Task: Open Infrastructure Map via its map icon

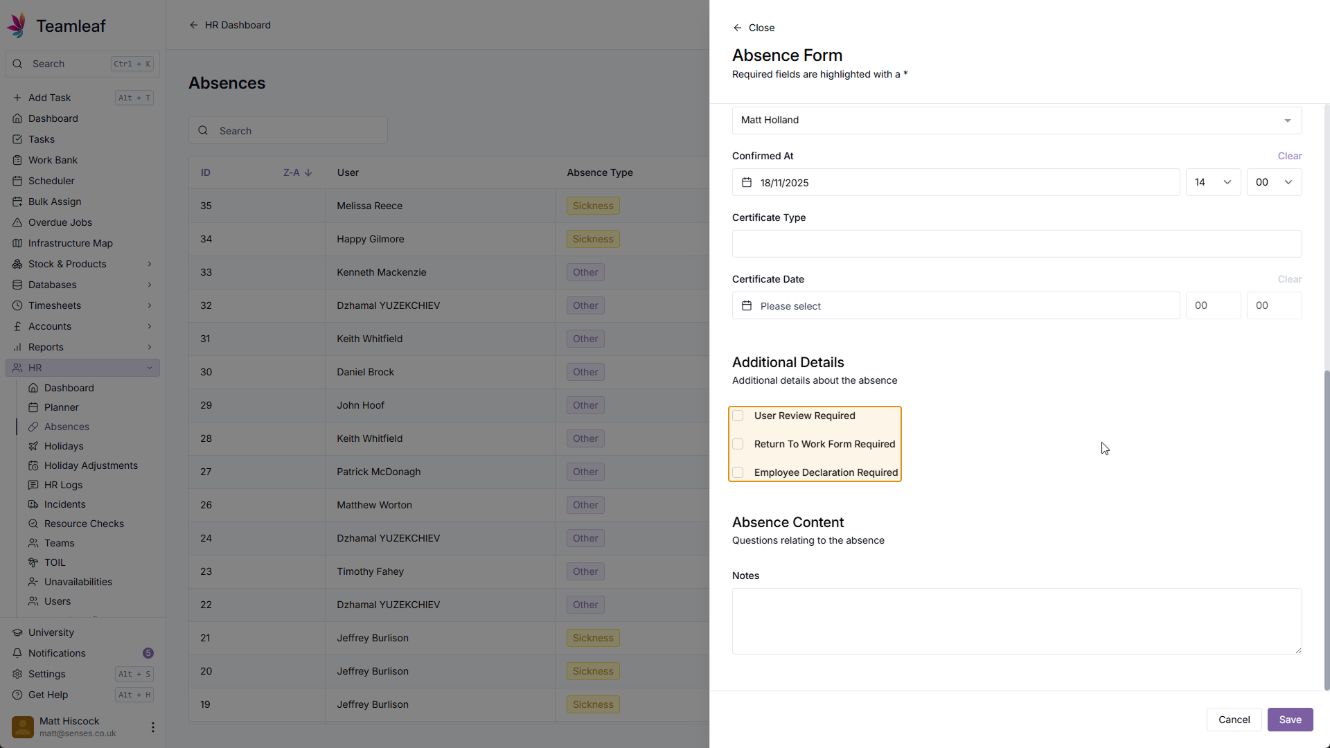Action: coord(17,243)
